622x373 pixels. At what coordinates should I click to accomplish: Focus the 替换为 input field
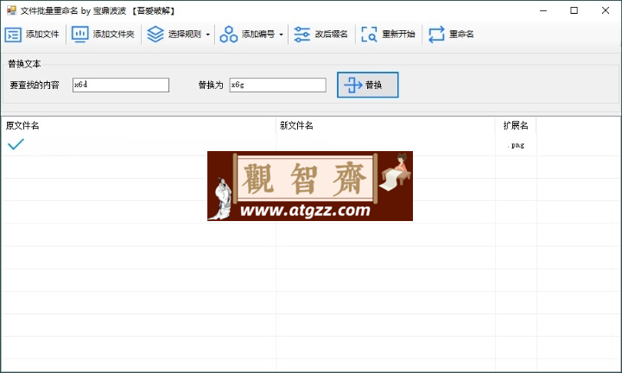[x=277, y=85]
